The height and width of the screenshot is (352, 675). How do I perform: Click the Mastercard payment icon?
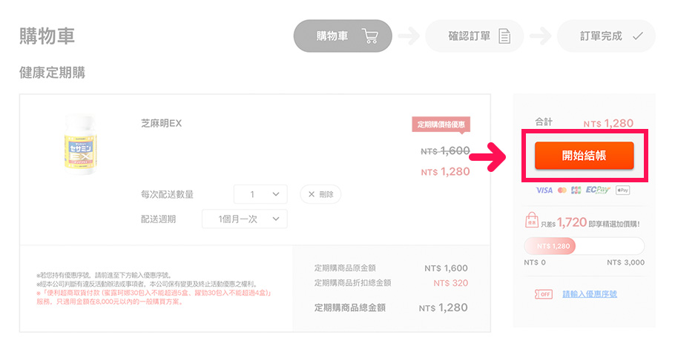tap(562, 190)
